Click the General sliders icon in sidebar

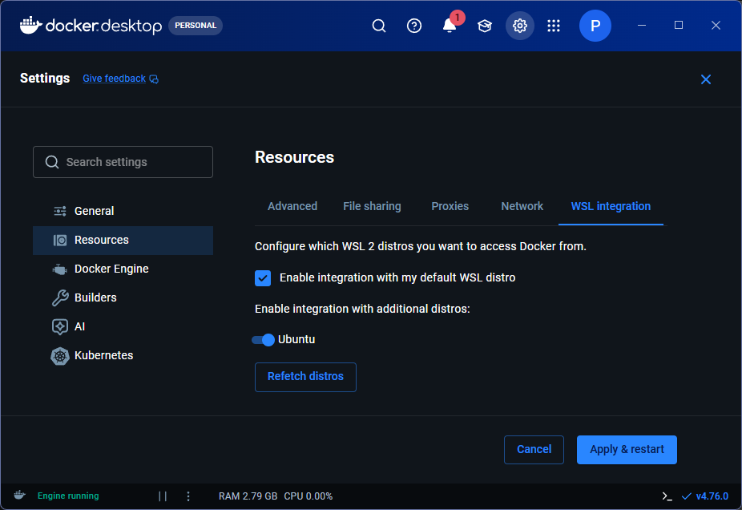[60, 211]
